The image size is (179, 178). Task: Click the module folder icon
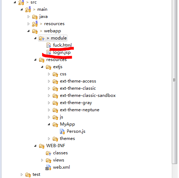point(42,38)
